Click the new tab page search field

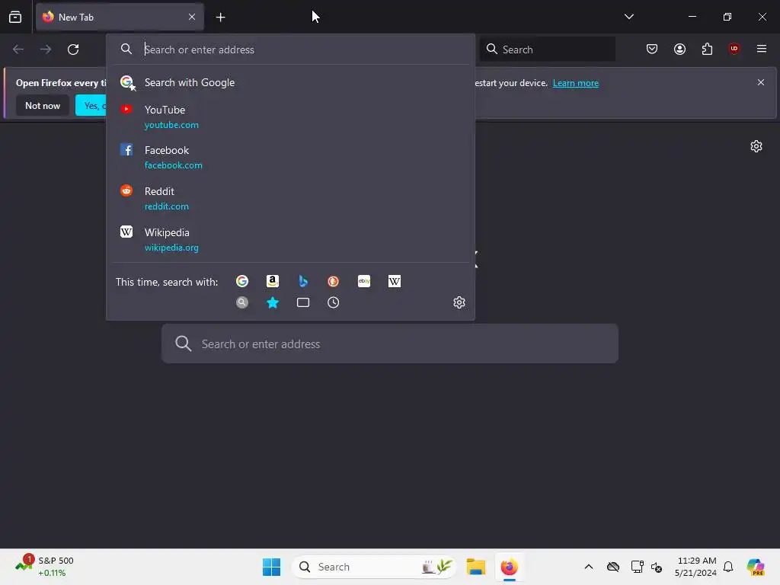(390, 344)
